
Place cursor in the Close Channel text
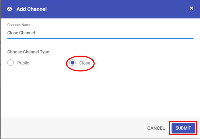21,33
